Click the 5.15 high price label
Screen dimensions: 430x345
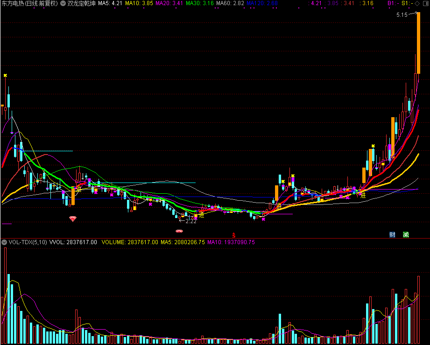click(x=402, y=15)
